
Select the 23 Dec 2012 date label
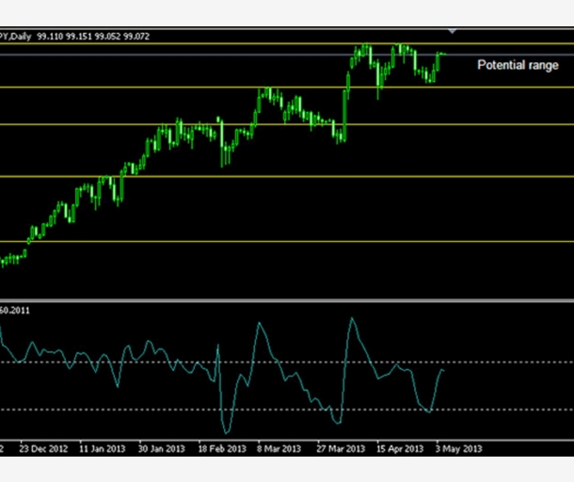pyautogui.click(x=43, y=449)
